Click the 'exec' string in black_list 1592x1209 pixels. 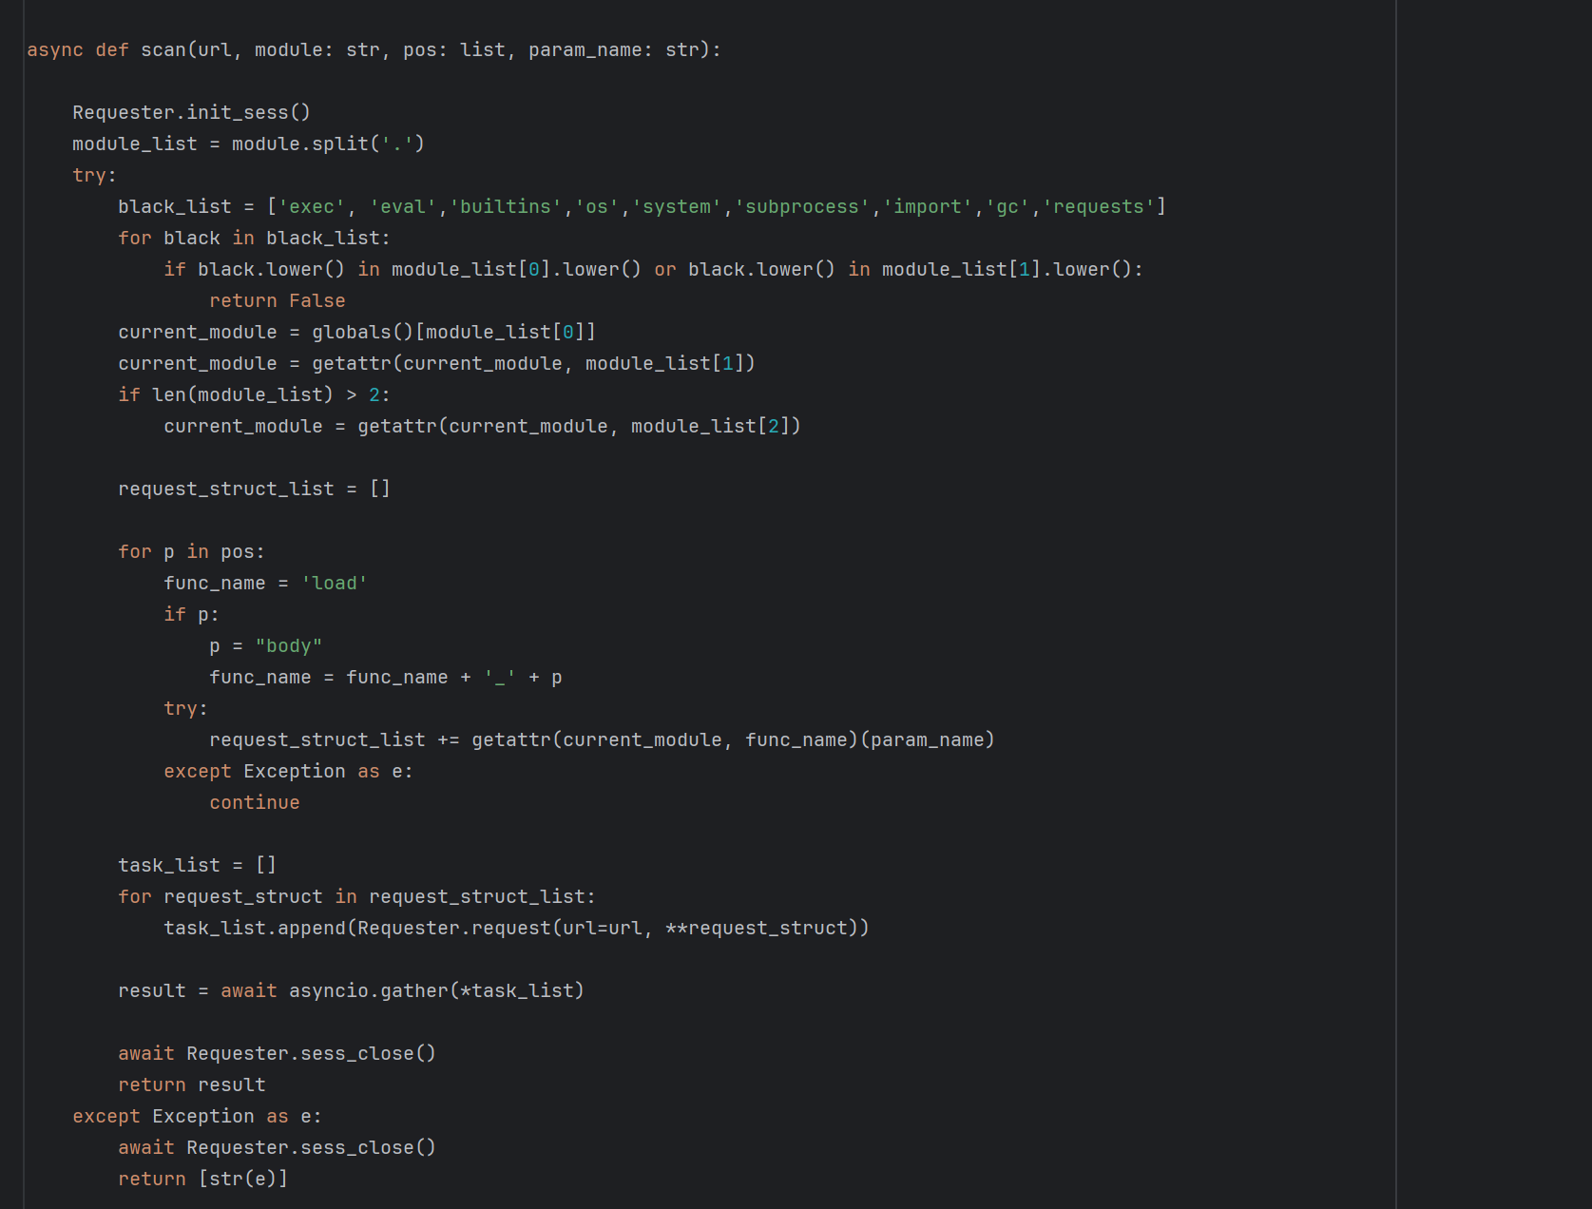tap(312, 206)
